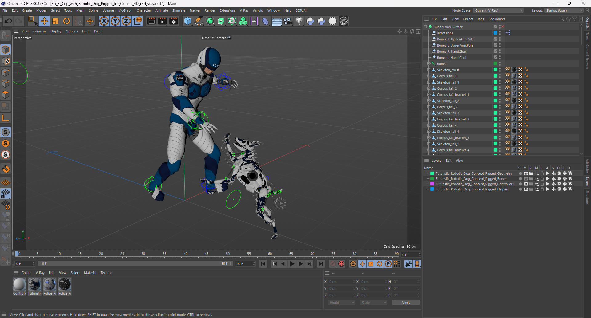Click green color swatch of Rigged_Geometry layer
The width and height of the screenshot is (591, 318).
(x=432, y=173)
